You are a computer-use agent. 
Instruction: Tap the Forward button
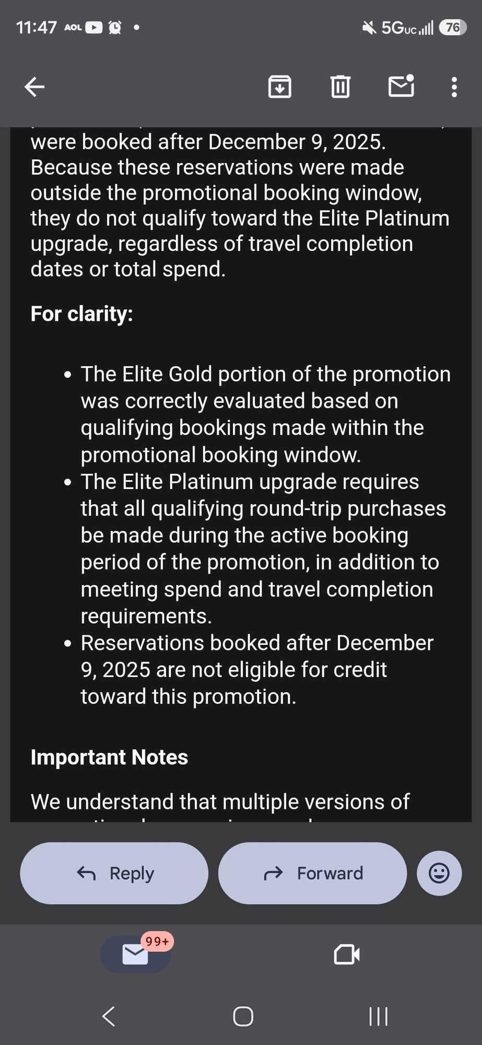tap(312, 873)
